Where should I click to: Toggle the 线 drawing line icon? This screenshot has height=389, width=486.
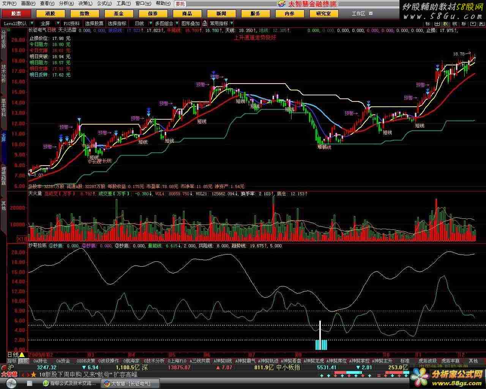tap(455, 24)
